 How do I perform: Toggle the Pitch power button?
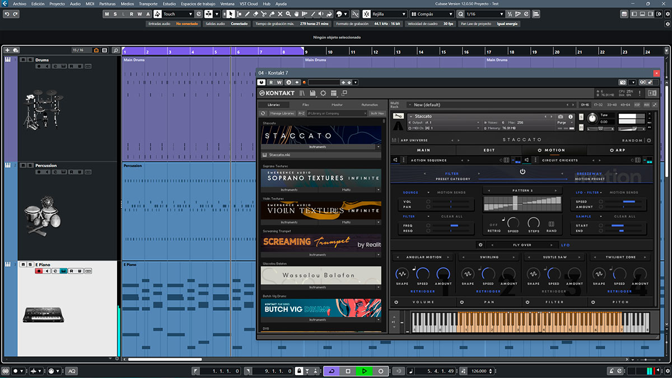point(592,302)
